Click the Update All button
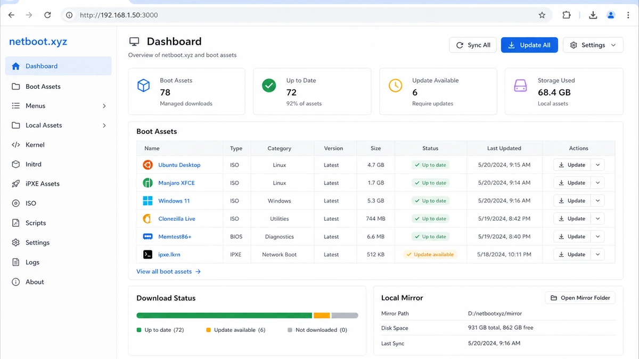Image resolution: width=639 pixels, height=359 pixels. tap(529, 45)
